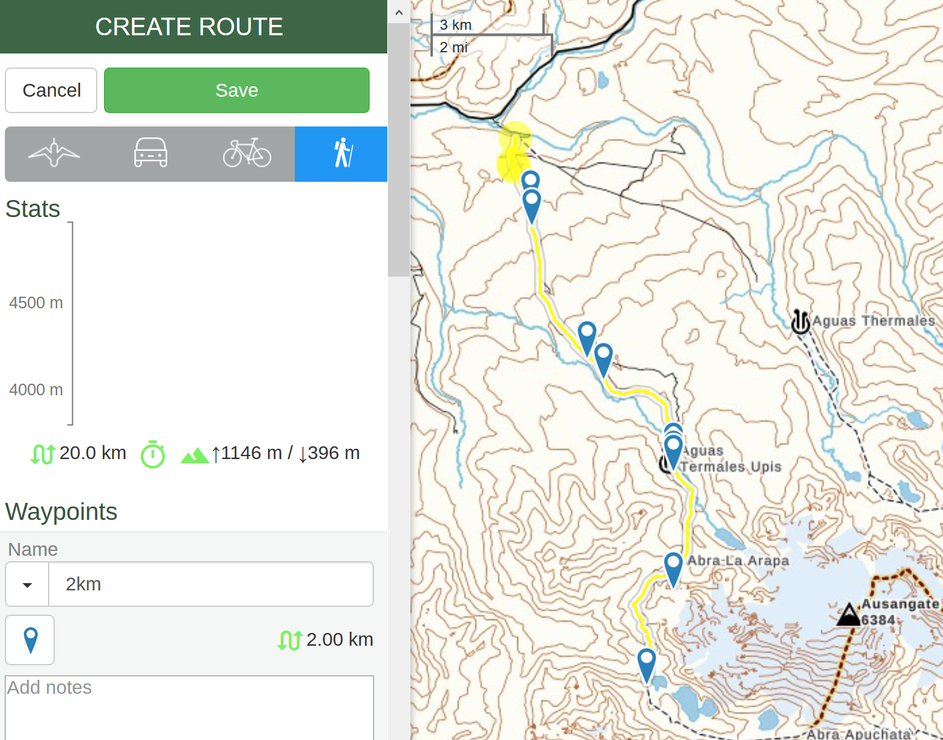Click the green stopwatch duration icon

click(153, 454)
